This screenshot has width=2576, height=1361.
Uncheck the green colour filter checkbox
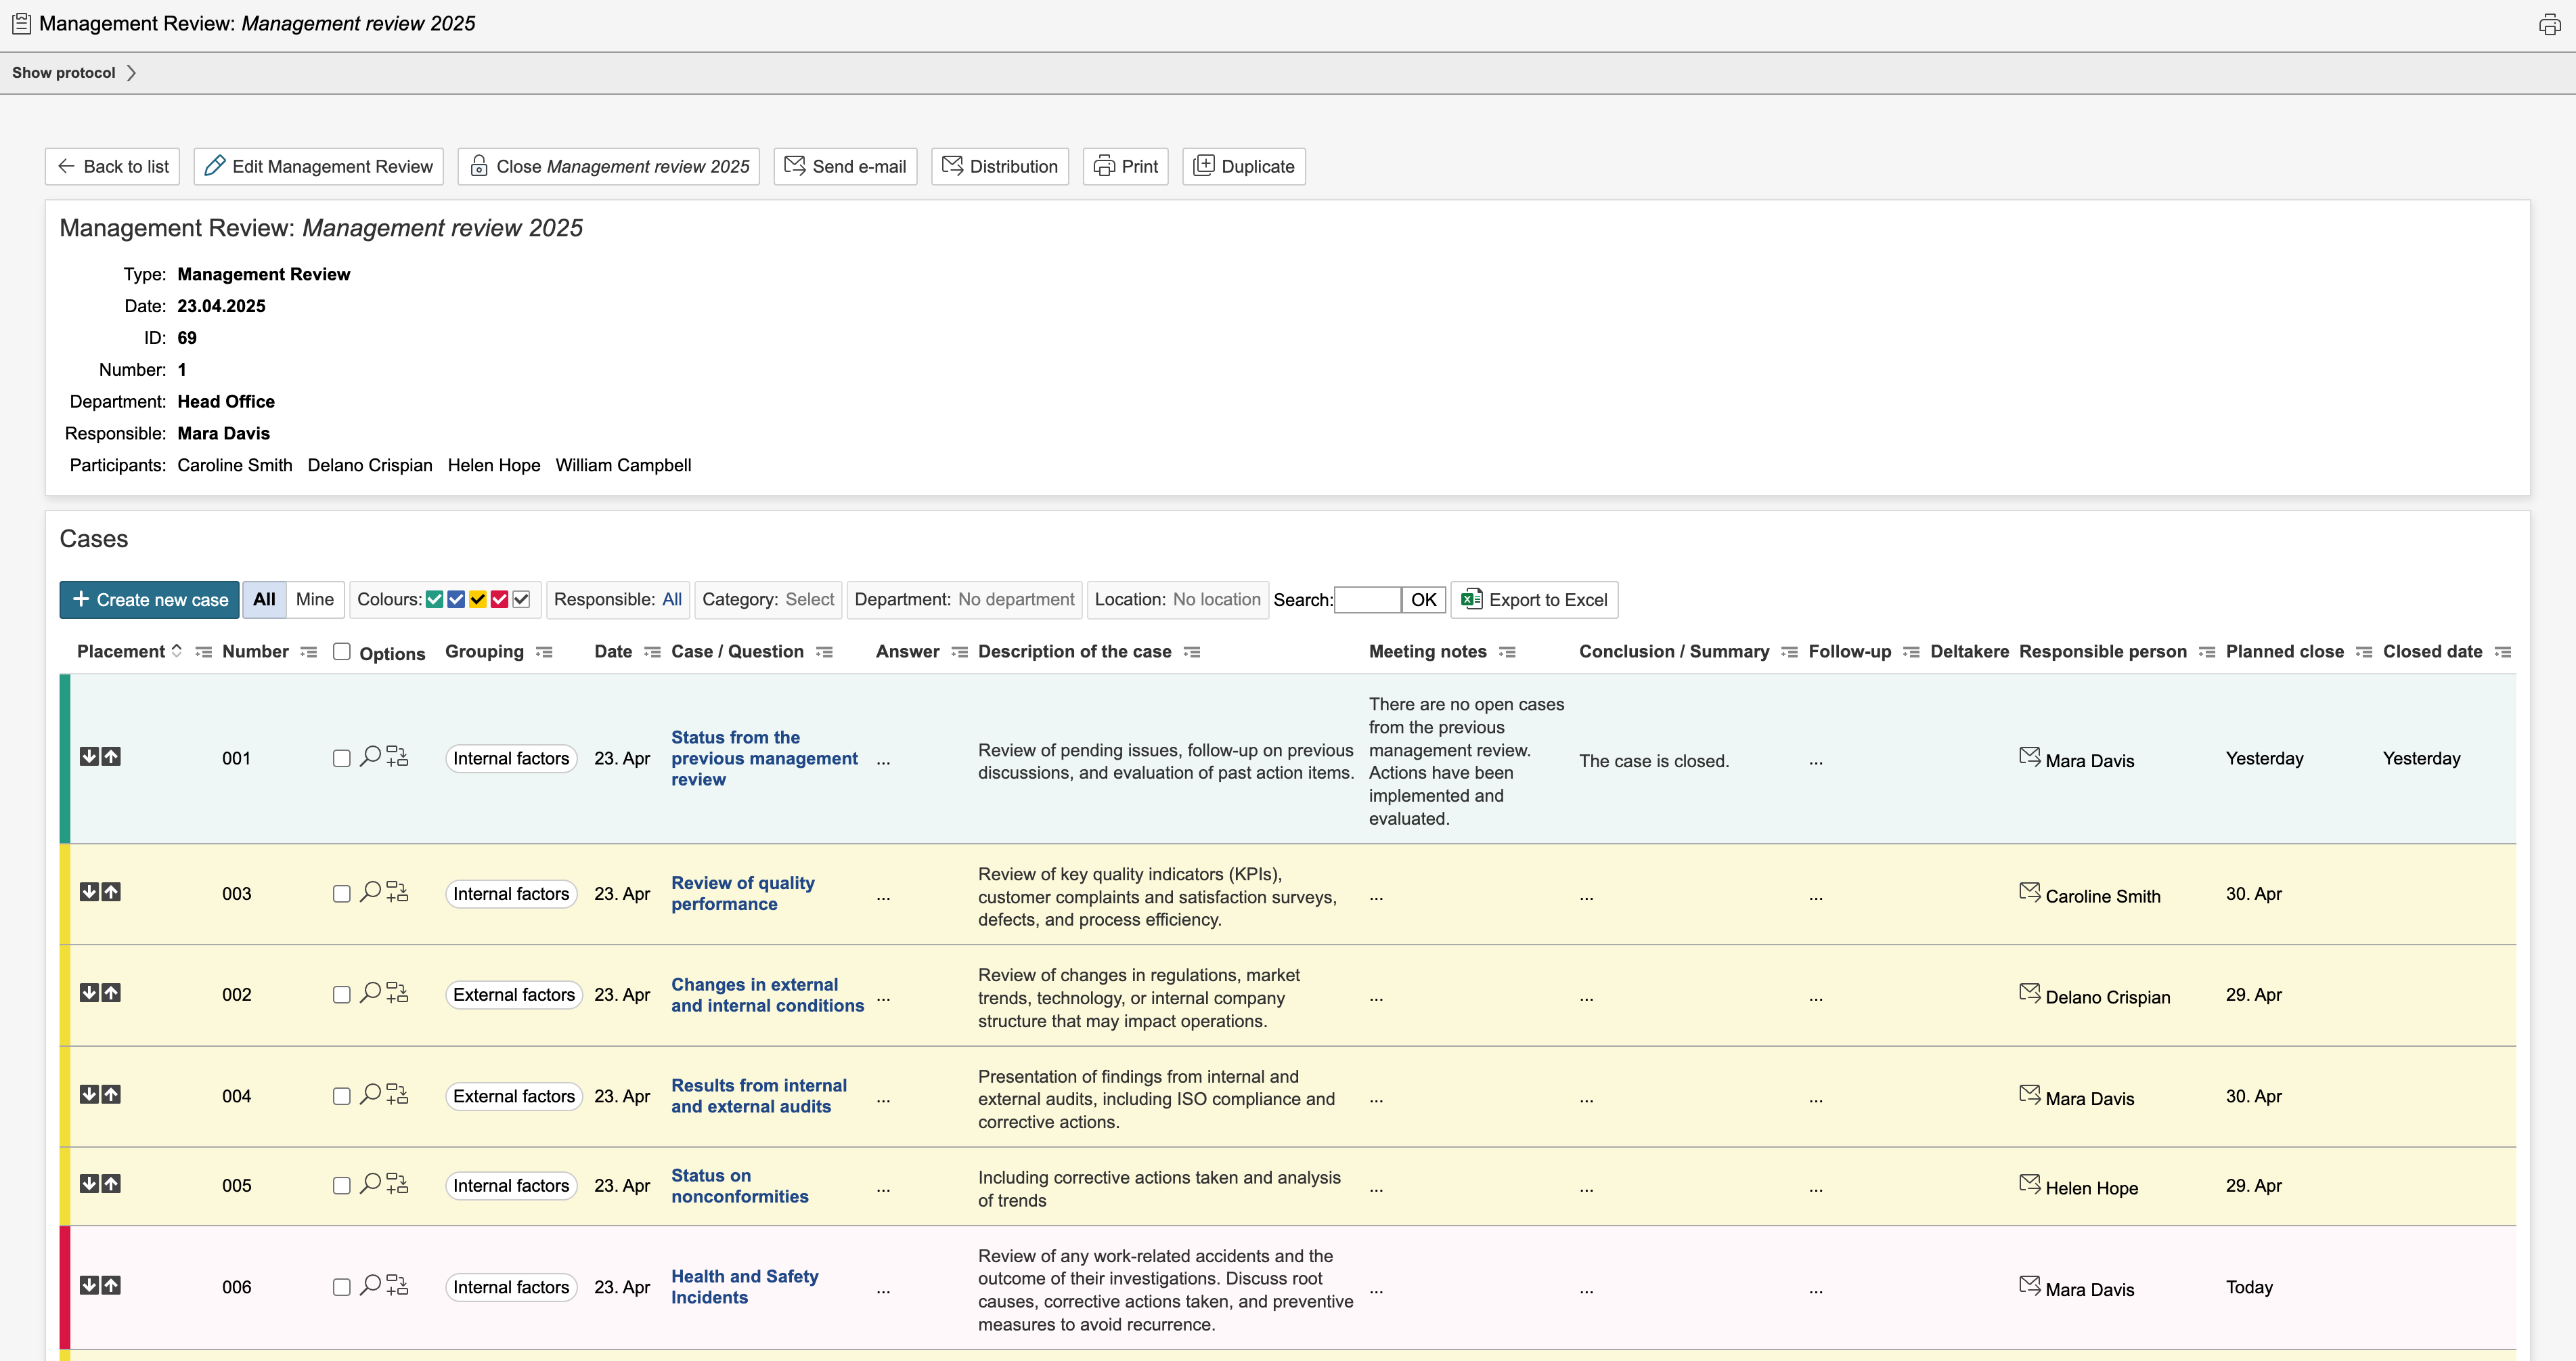pos(434,599)
